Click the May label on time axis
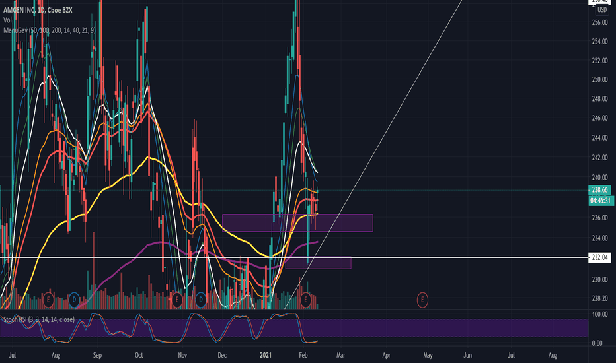Screen dimensions: 616x363 click(x=428, y=355)
